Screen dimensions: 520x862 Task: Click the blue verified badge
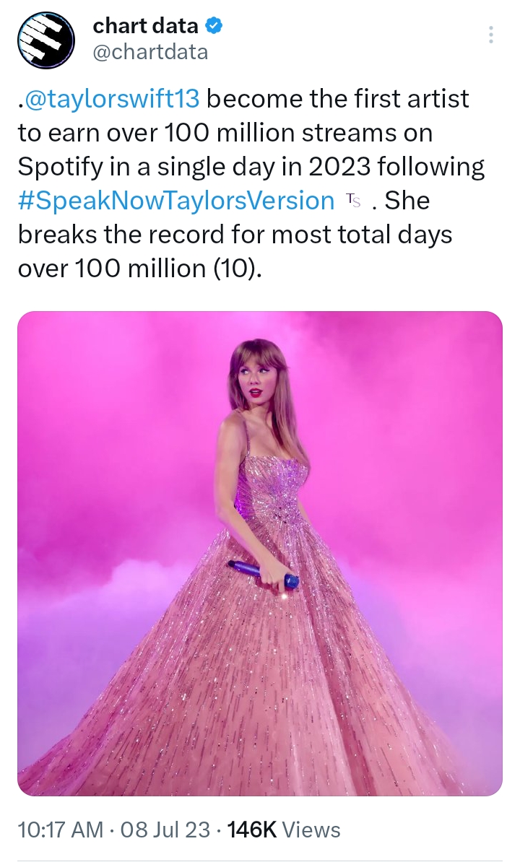click(214, 27)
